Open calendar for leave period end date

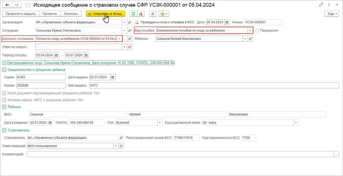pos(86,55)
